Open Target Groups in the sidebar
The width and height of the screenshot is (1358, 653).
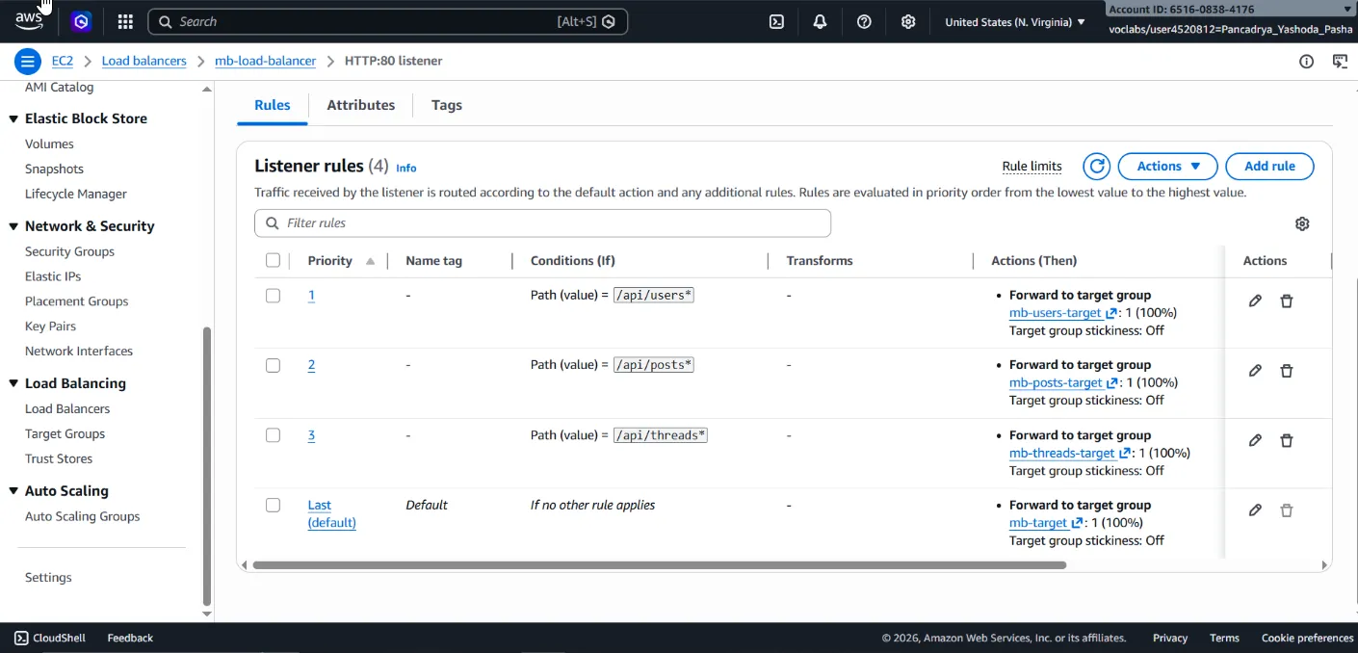tap(65, 433)
